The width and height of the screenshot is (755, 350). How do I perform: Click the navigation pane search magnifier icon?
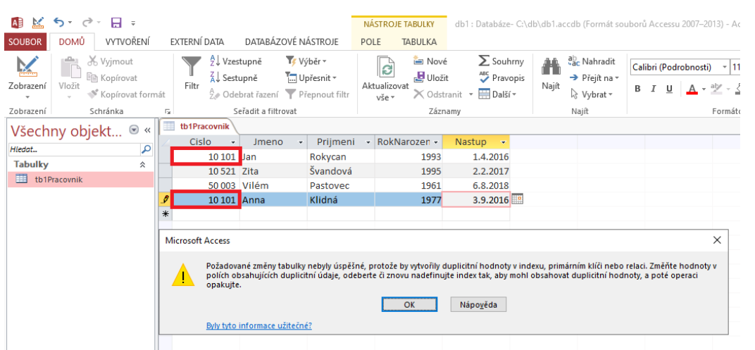pos(146,150)
